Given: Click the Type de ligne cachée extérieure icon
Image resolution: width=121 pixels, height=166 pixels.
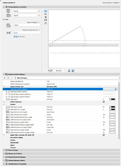Looking at the screenshot, I should pos(8,94).
